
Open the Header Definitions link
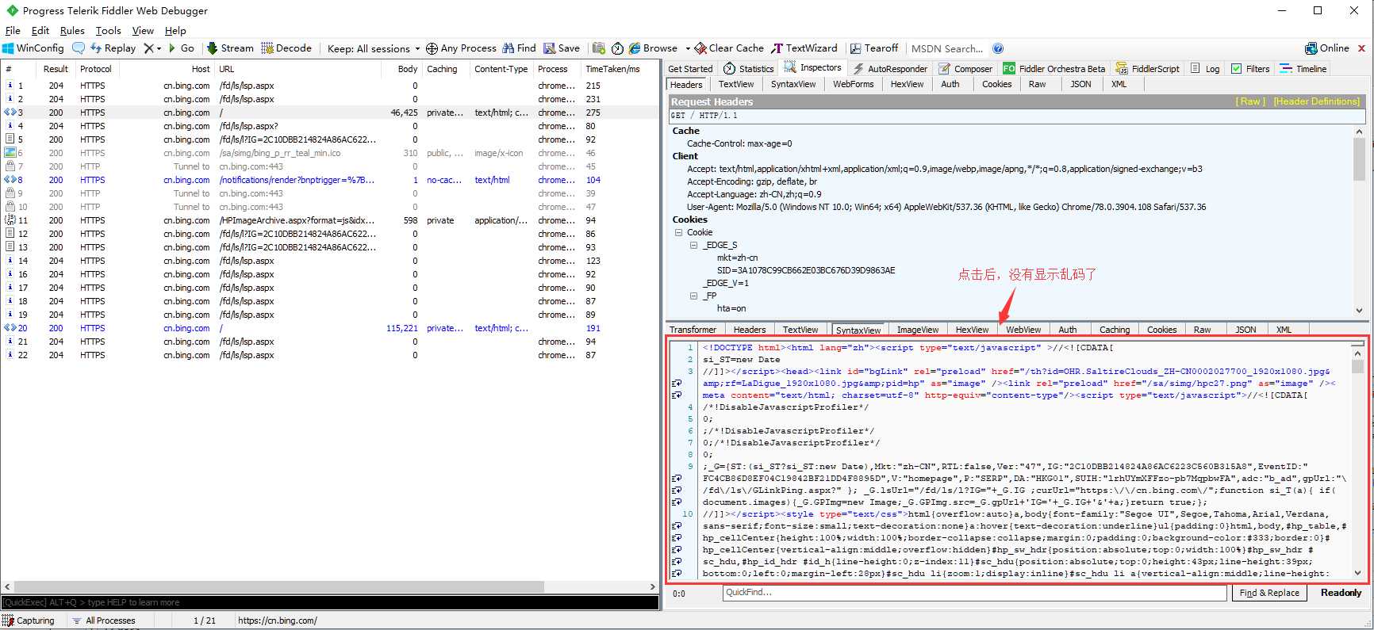[1316, 101]
